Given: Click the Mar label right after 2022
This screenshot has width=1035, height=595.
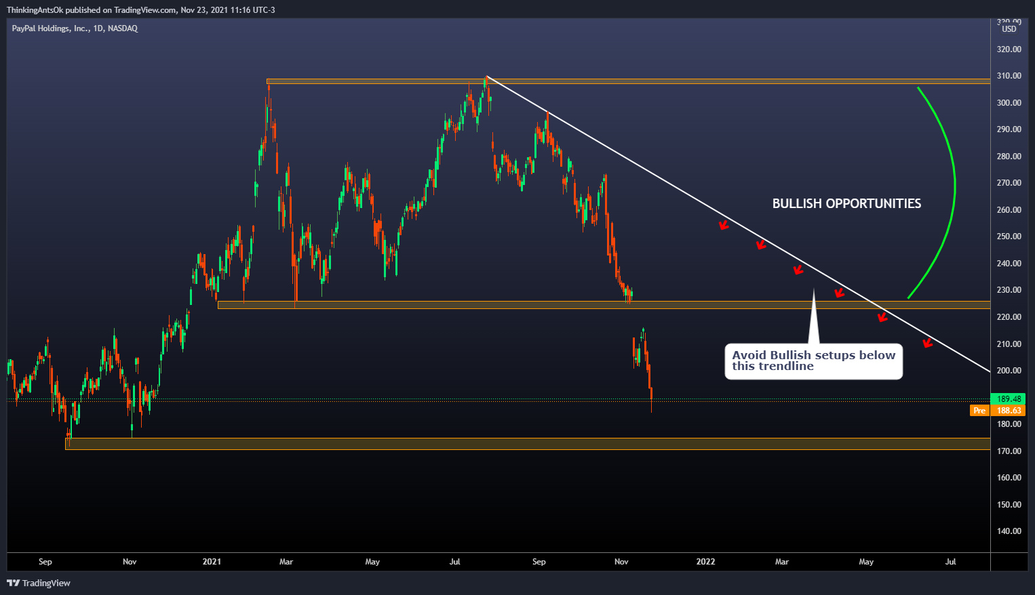Looking at the screenshot, I should (x=782, y=562).
